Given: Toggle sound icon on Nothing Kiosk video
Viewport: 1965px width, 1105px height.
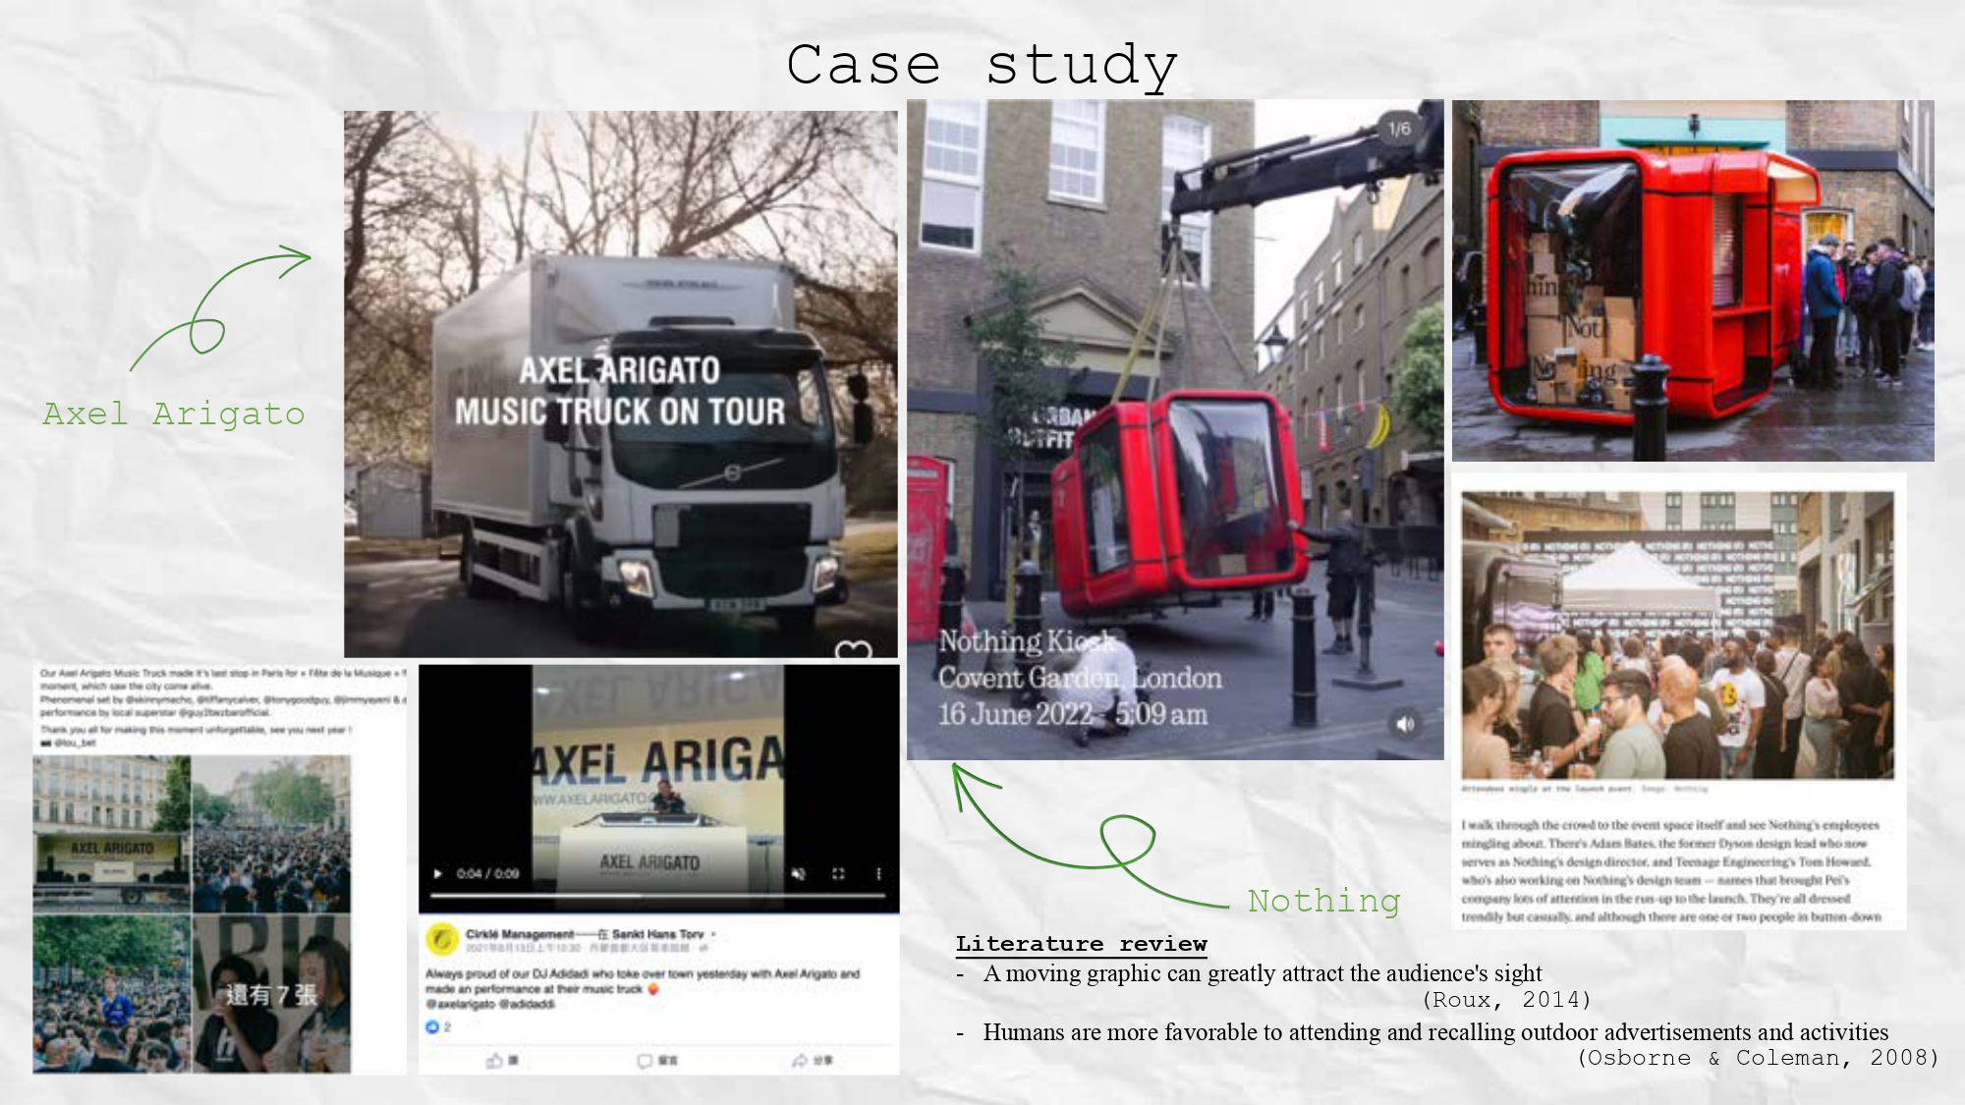Looking at the screenshot, I should pyautogui.click(x=1405, y=724).
